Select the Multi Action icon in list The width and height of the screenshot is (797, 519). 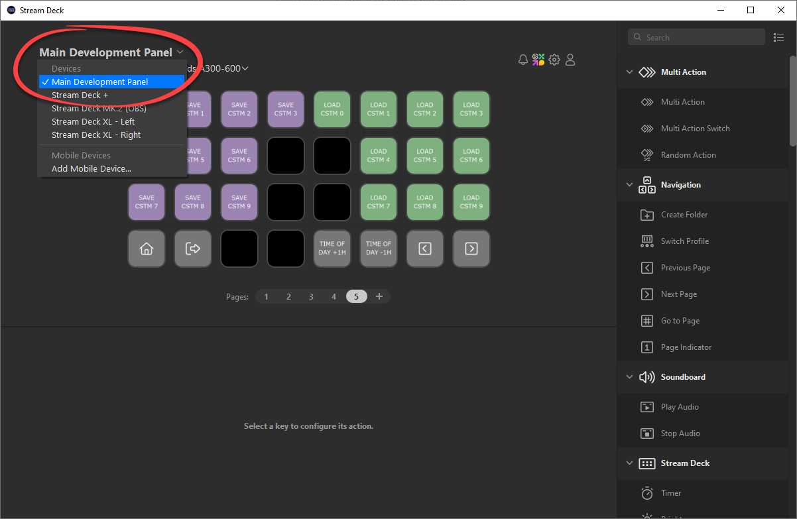pyautogui.click(x=647, y=102)
